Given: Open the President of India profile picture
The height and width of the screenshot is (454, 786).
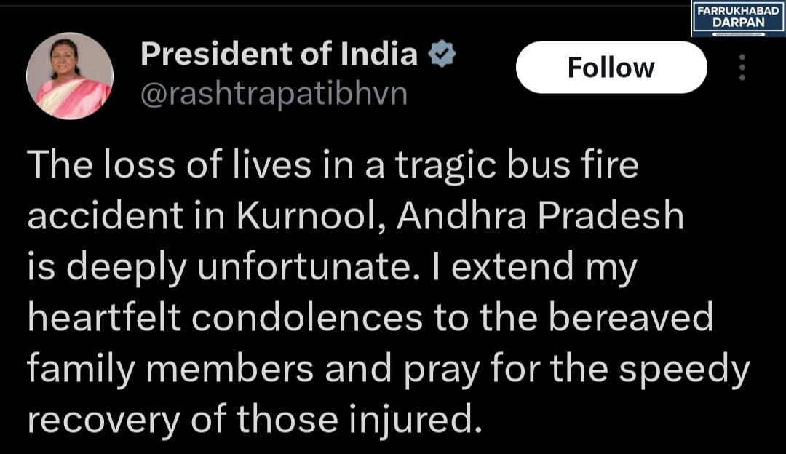Looking at the screenshot, I should (70, 76).
